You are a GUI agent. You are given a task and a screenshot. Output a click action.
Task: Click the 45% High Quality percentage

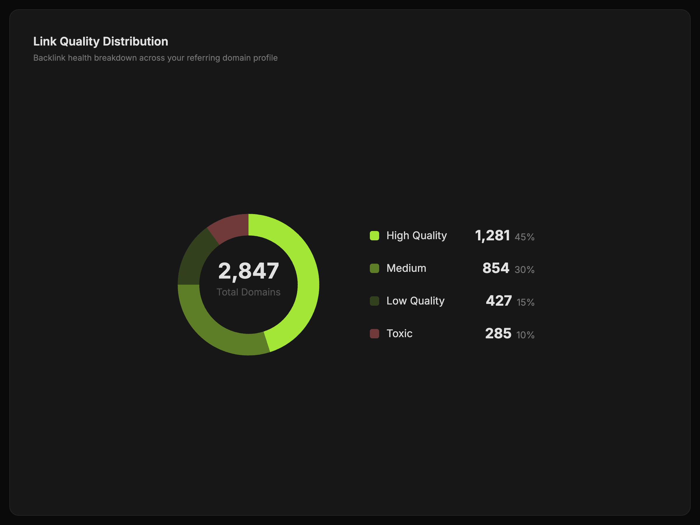[x=524, y=237]
